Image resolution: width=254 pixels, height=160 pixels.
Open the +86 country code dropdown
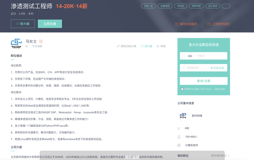191,56
